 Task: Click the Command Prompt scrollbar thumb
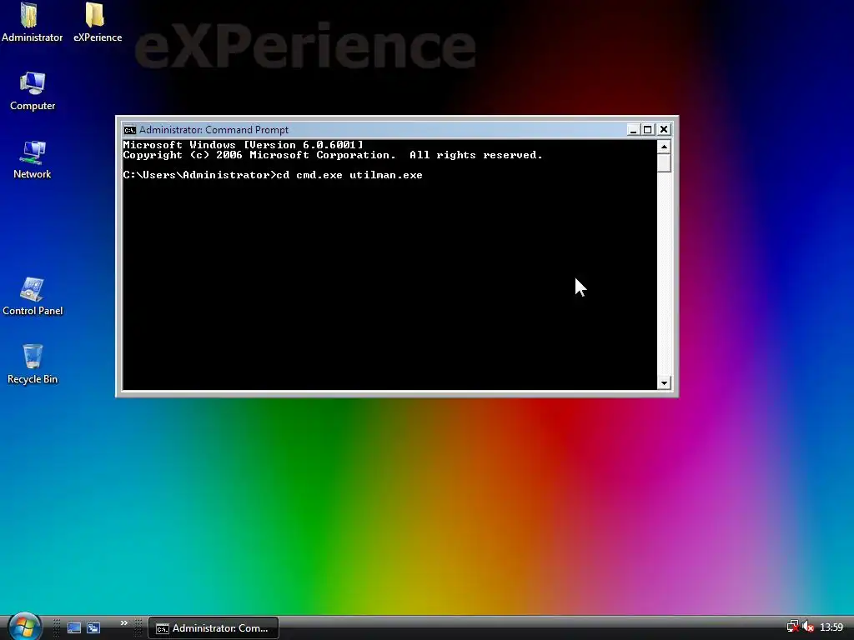tap(664, 162)
